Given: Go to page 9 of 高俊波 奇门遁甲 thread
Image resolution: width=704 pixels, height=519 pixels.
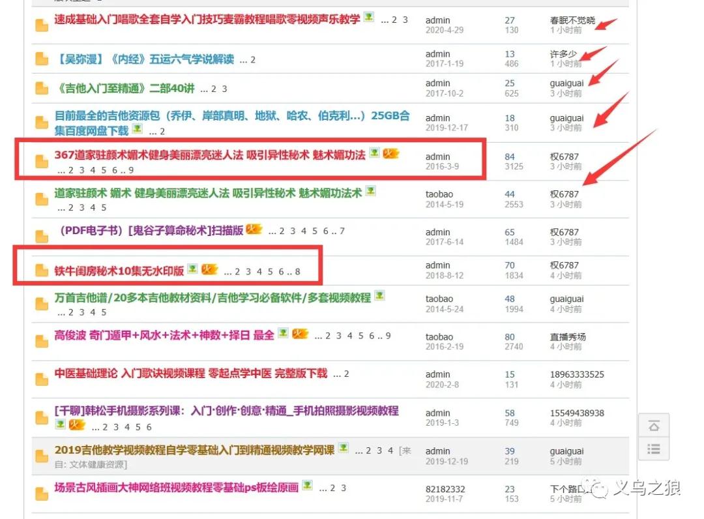Looking at the screenshot, I should (x=388, y=336).
